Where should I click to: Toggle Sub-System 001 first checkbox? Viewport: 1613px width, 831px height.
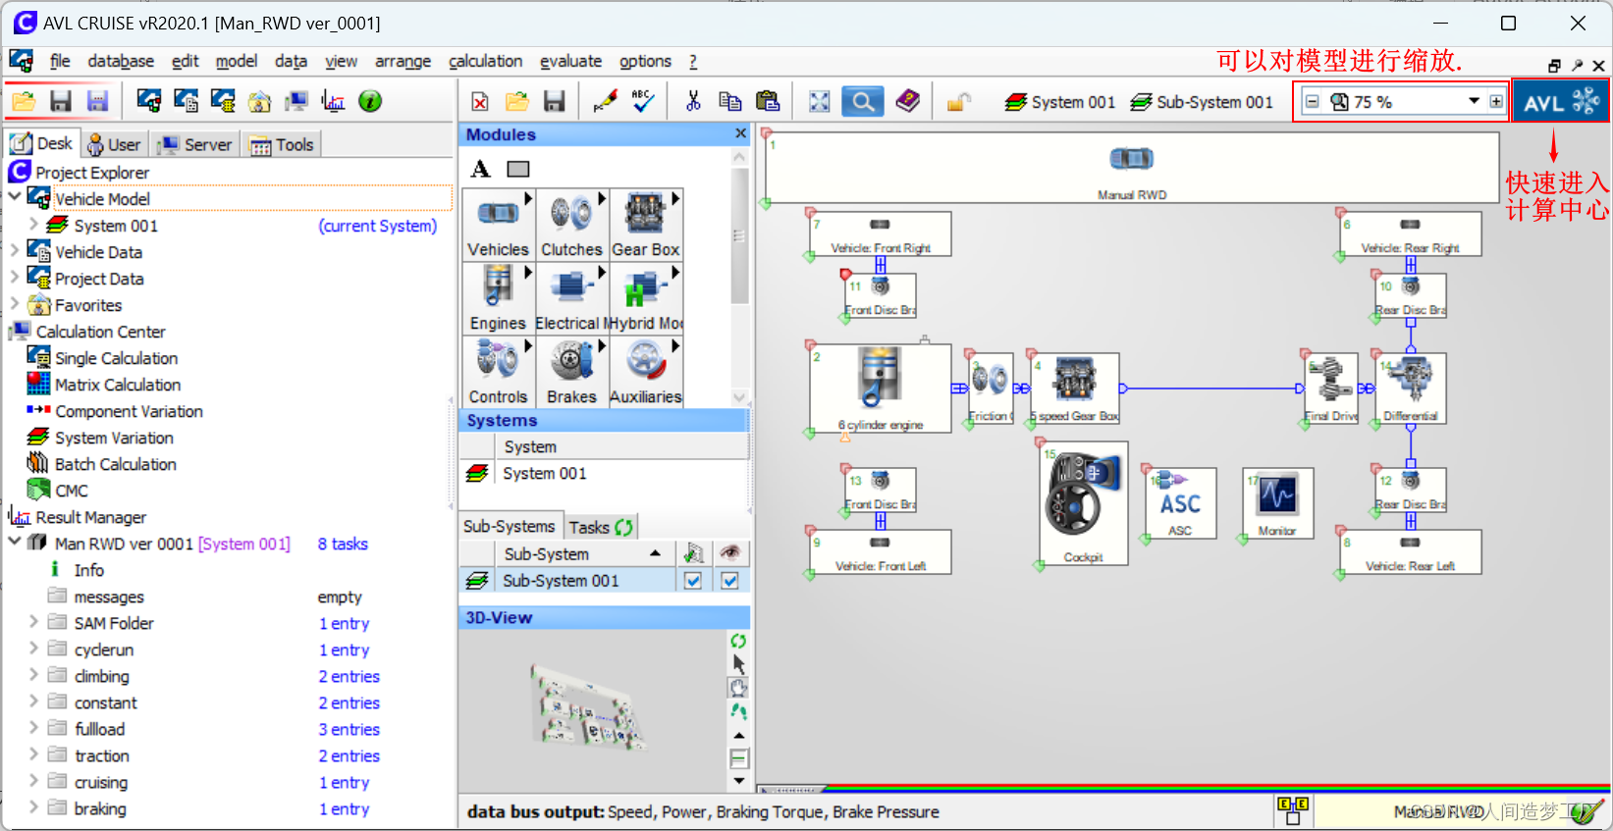pyautogui.click(x=692, y=581)
